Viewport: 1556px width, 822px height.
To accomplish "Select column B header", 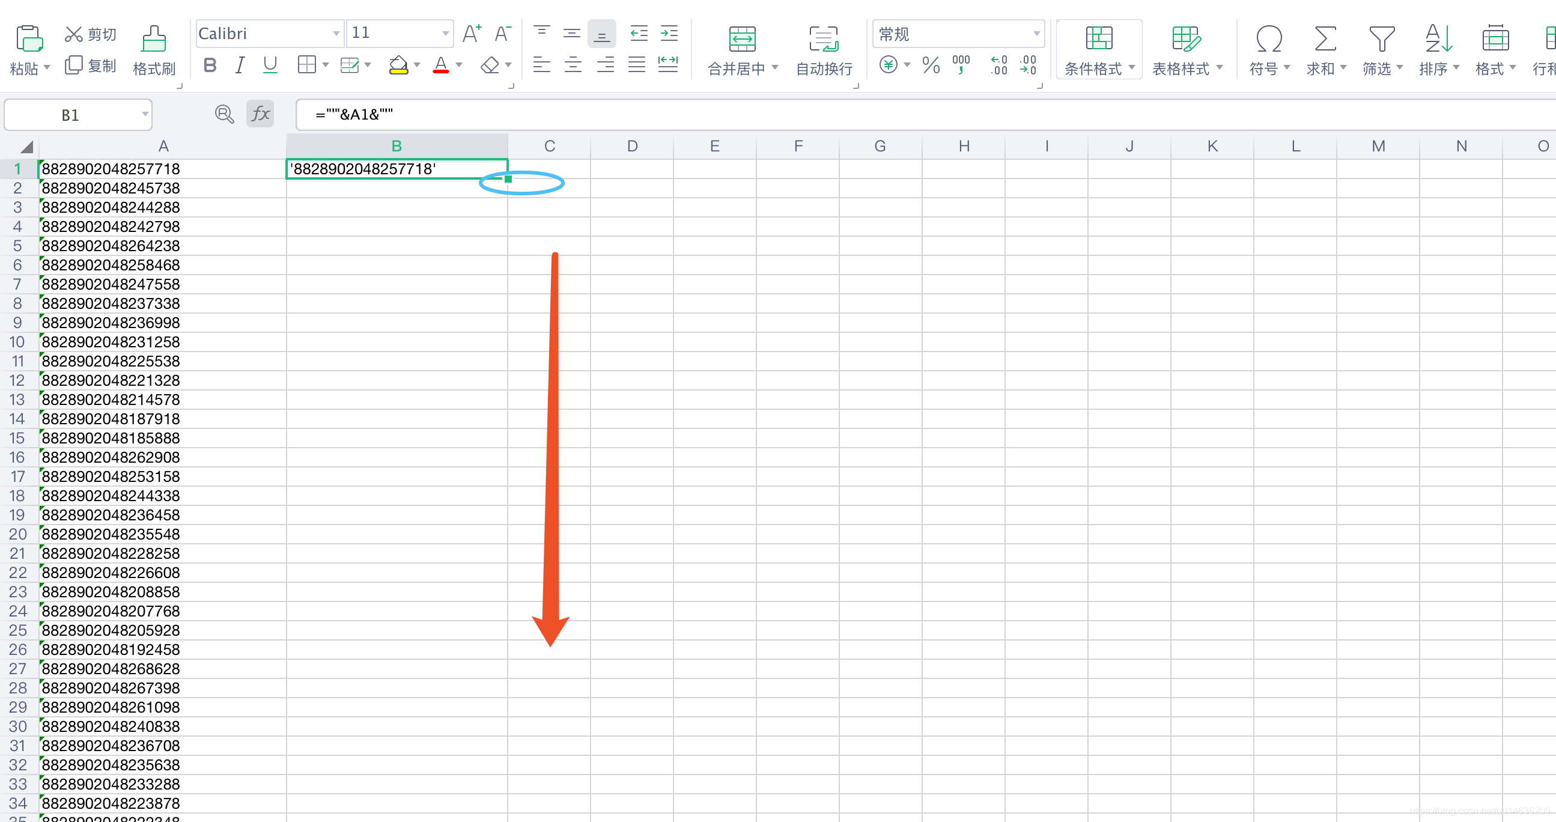I will coord(397,146).
